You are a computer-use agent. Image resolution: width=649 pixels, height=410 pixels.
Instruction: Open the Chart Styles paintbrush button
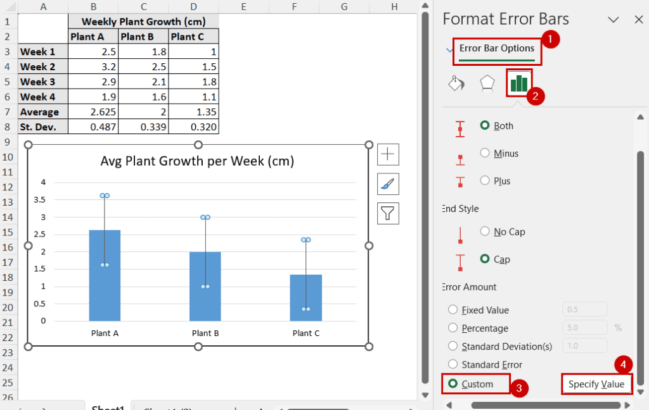tap(388, 184)
